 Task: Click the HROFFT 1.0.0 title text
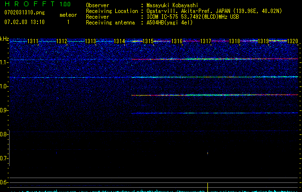tap(37, 4)
